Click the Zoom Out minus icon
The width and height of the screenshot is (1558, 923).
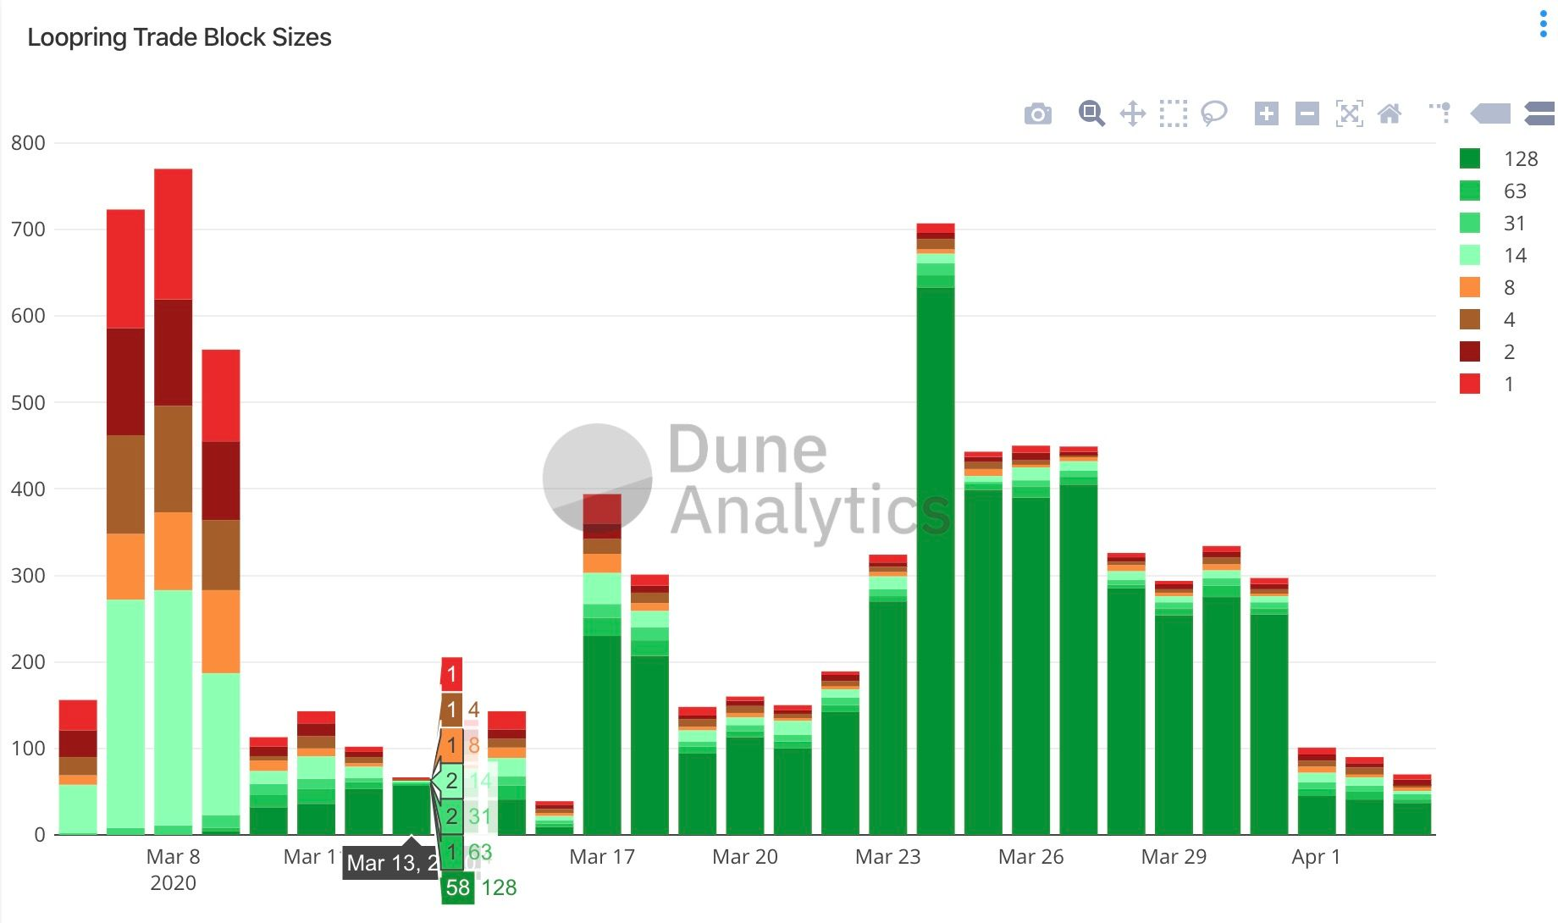[1307, 113]
